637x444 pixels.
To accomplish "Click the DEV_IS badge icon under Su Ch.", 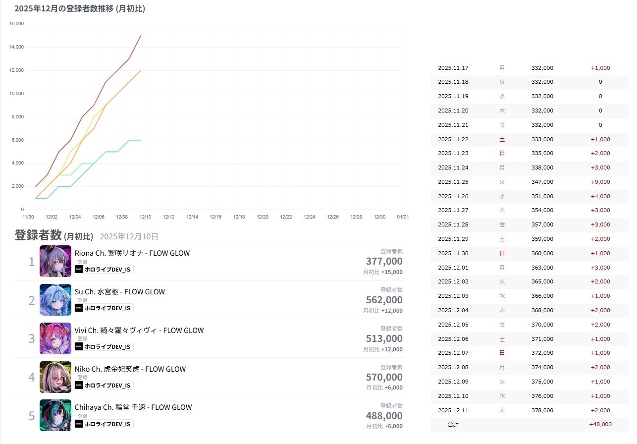I will (79, 308).
